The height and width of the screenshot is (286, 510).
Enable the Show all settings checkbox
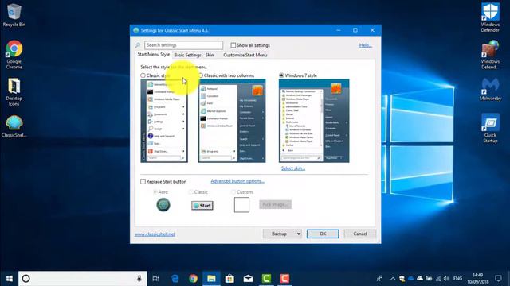point(233,45)
